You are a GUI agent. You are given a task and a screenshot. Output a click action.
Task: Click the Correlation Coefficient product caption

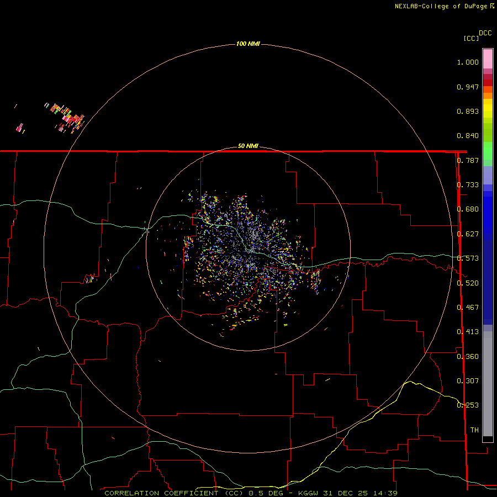point(251,493)
